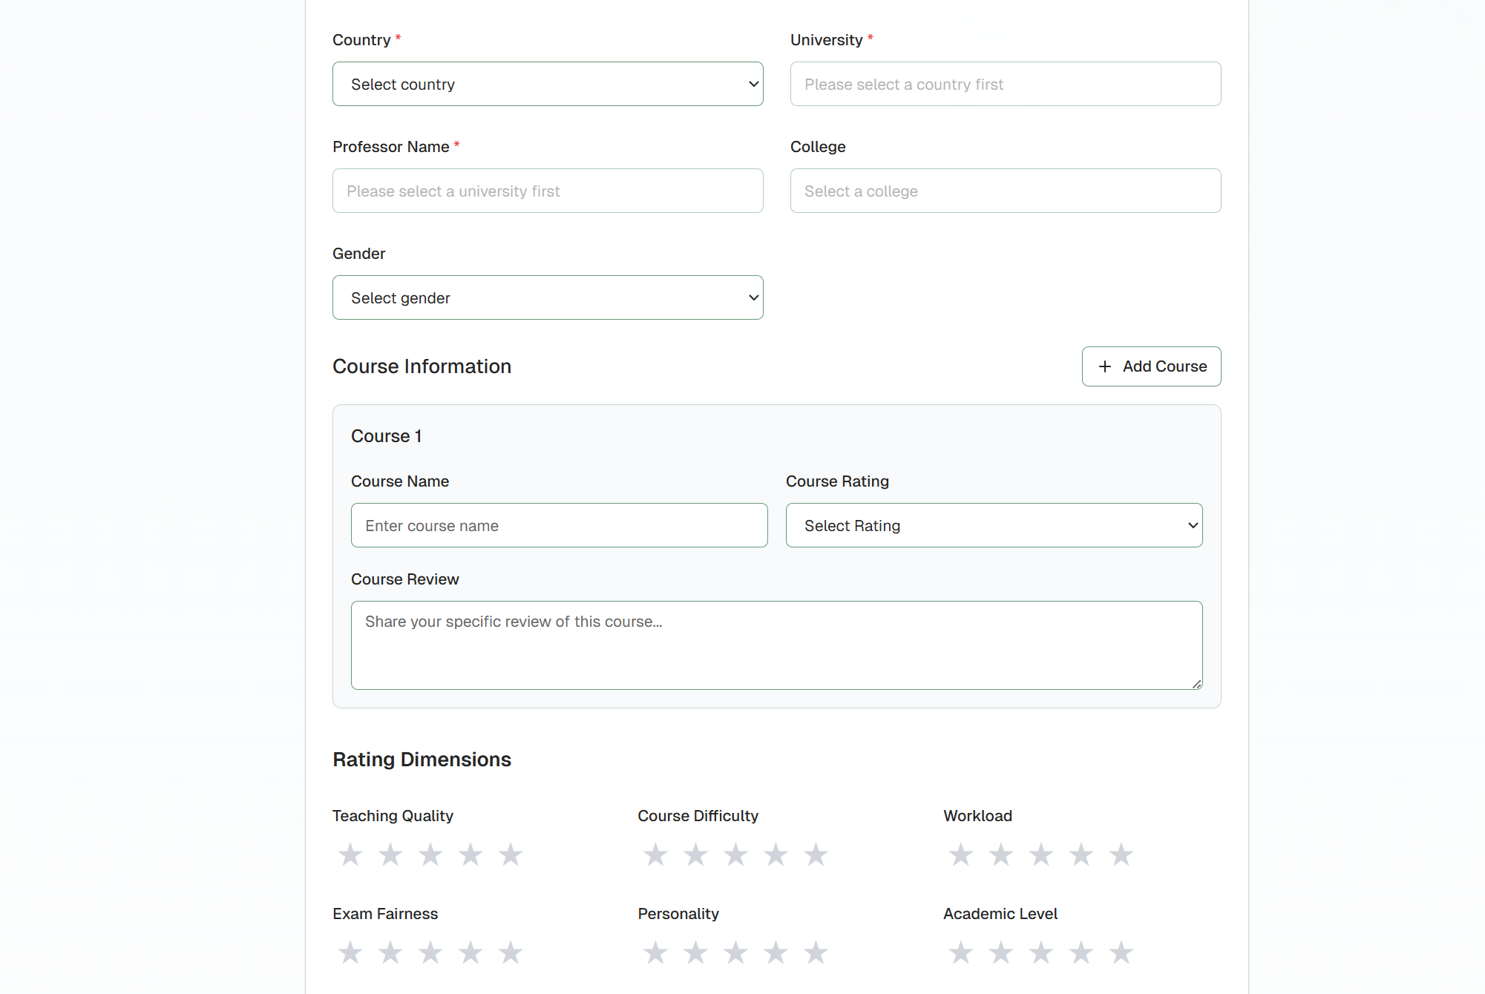This screenshot has width=1485, height=994.
Task: Pick fifth star for Personality rating
Action: click(816, 952)
